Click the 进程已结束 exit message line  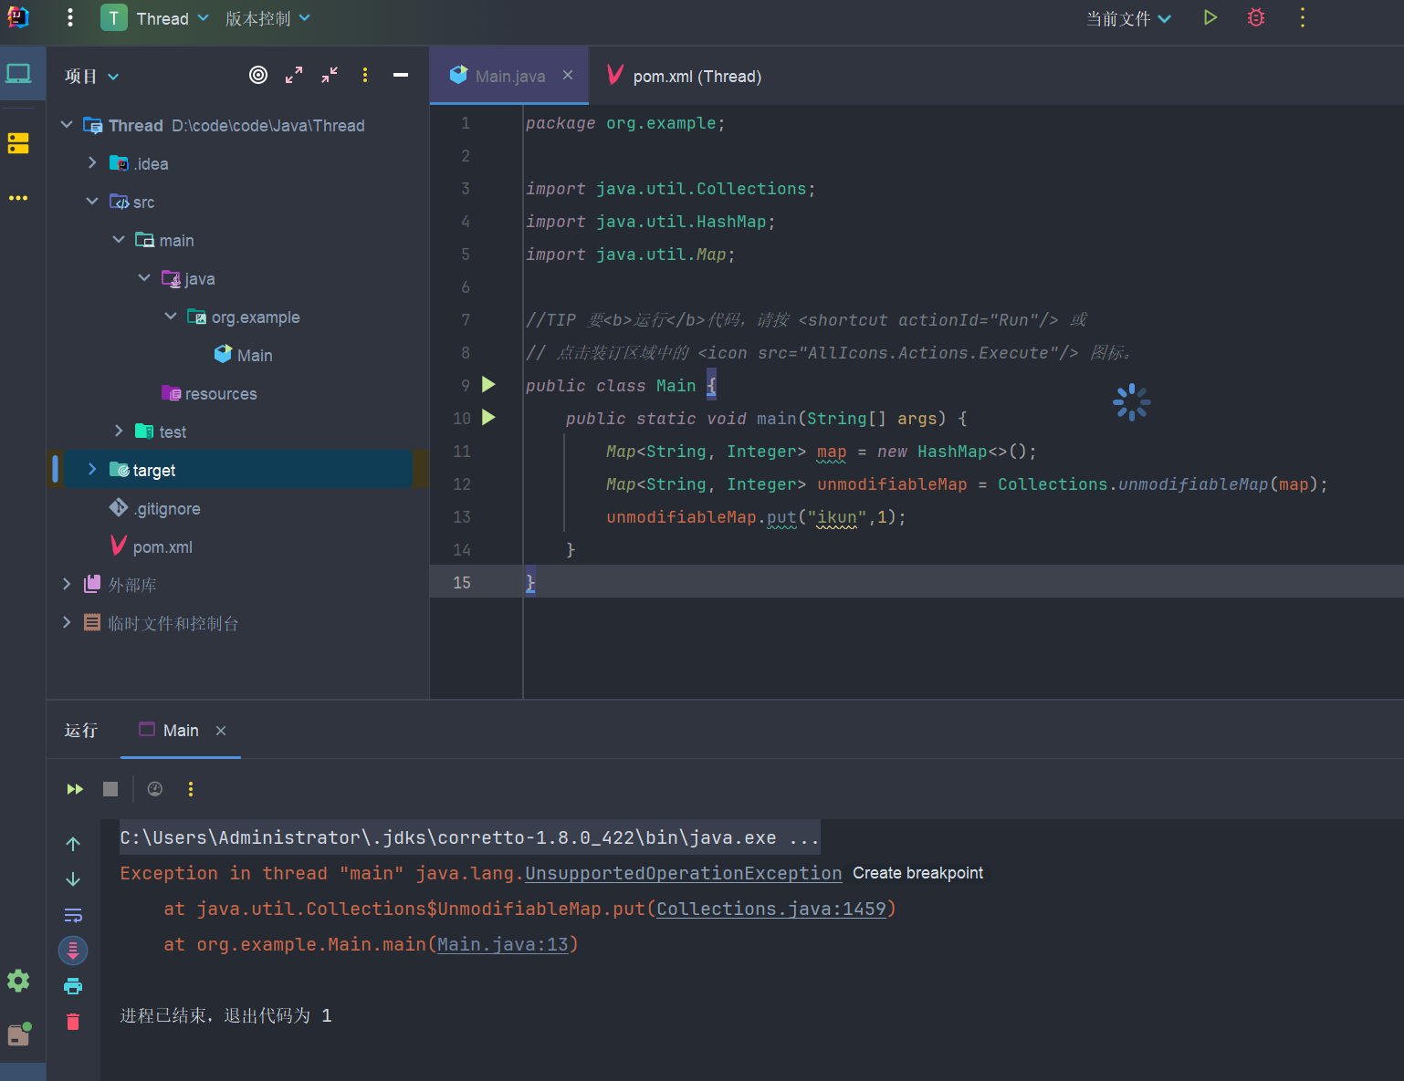point(225,1015)
